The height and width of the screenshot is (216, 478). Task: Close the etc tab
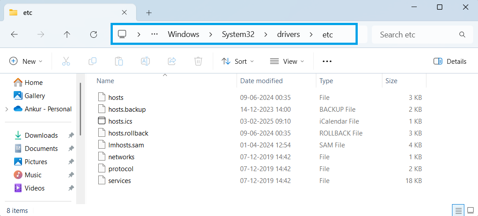124,12
